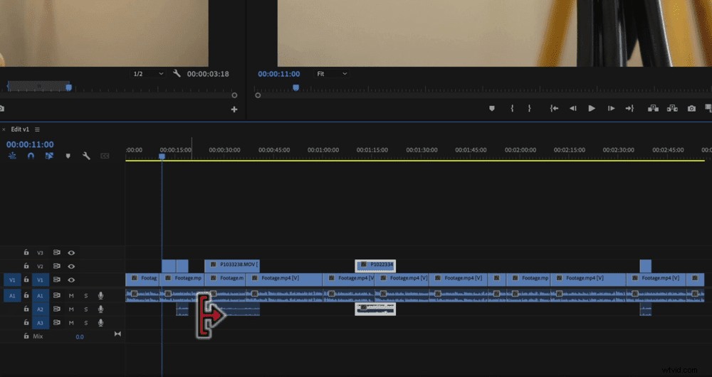Toggle A1 source patching button
Viewport: 712px width, 377px height.
12,296
